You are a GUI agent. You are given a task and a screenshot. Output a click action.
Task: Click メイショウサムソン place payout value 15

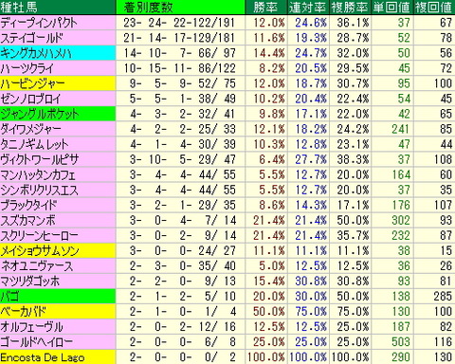tap(446, 250)
